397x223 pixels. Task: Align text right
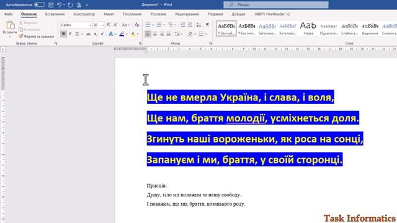point(161,34)
